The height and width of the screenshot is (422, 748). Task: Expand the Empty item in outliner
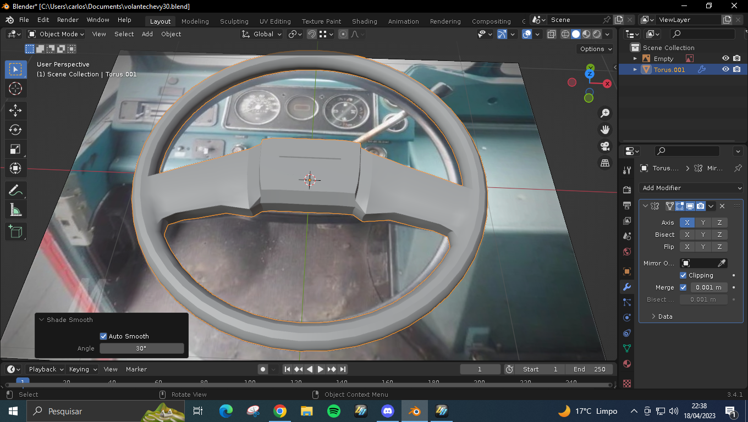[635, 58]
